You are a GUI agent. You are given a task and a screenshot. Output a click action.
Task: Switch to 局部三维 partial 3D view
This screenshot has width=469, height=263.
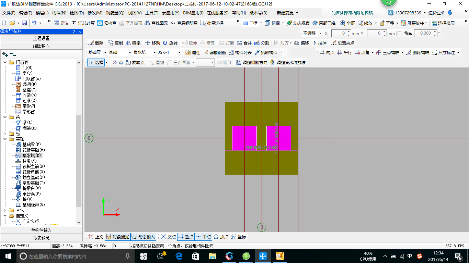tap(324, 23)
